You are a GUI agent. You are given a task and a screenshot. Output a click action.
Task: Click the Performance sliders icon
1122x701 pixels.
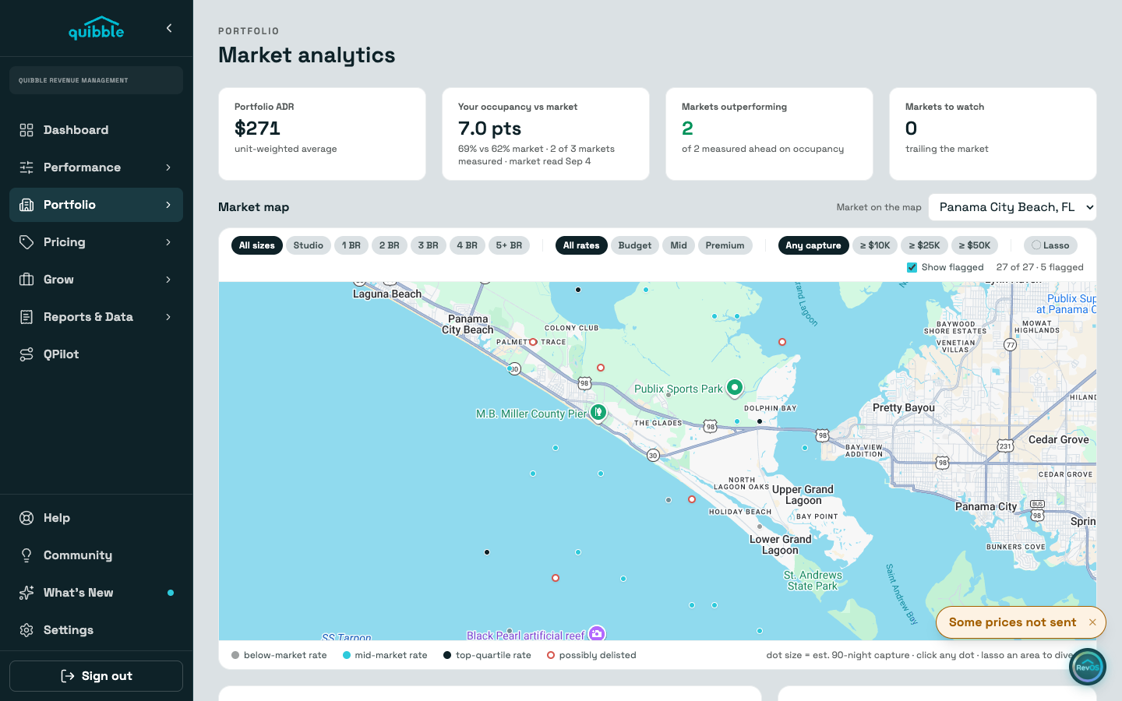[26, 167]
